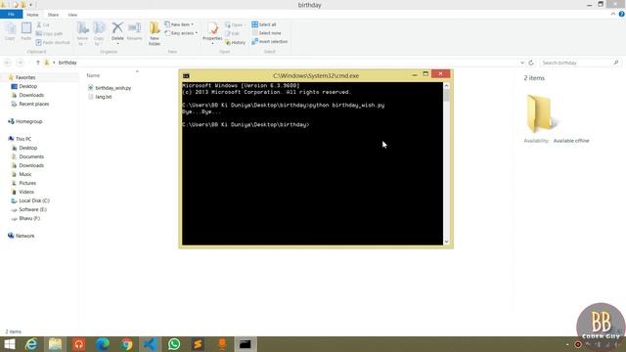626x352 pixels.
Task: Refresh the birthday folder view
Action: (531, 63)
